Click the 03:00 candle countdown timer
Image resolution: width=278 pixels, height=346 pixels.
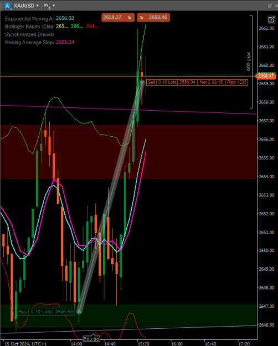[x=92, y=339]
